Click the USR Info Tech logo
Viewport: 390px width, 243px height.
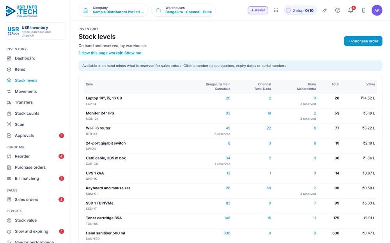(21, 11)
